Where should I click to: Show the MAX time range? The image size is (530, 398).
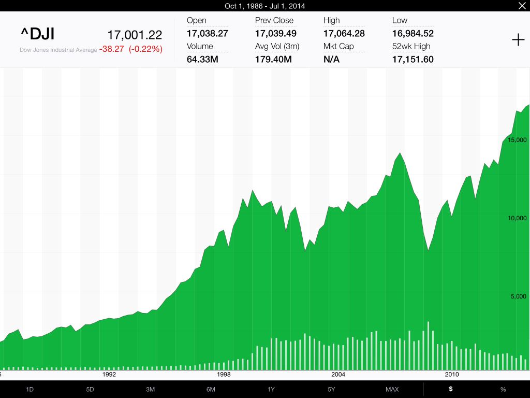coord(392,390)
